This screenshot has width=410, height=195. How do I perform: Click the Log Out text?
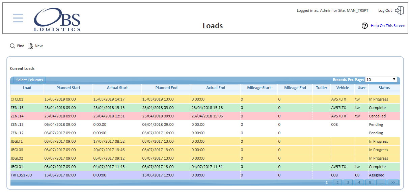pos(385,10)
